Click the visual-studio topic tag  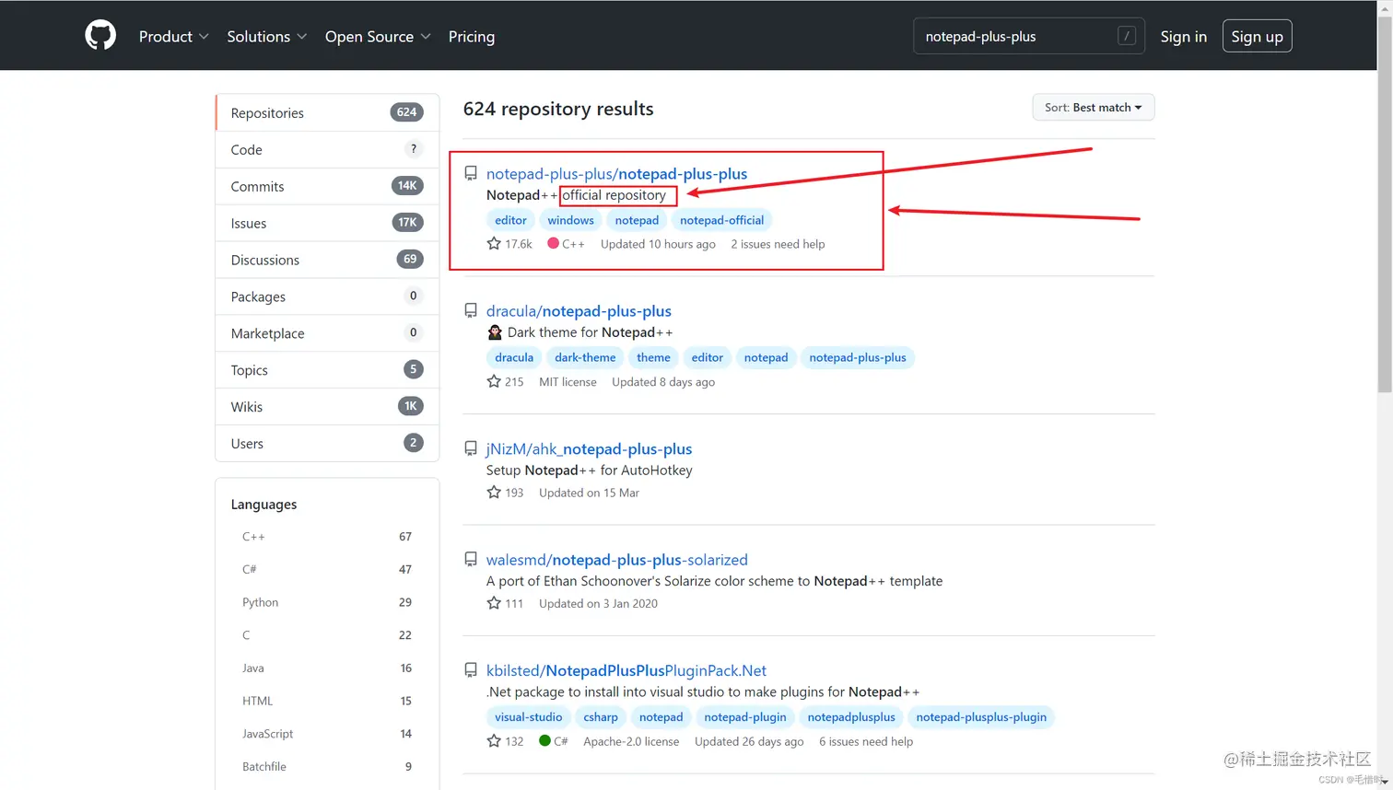coord(528,717)
